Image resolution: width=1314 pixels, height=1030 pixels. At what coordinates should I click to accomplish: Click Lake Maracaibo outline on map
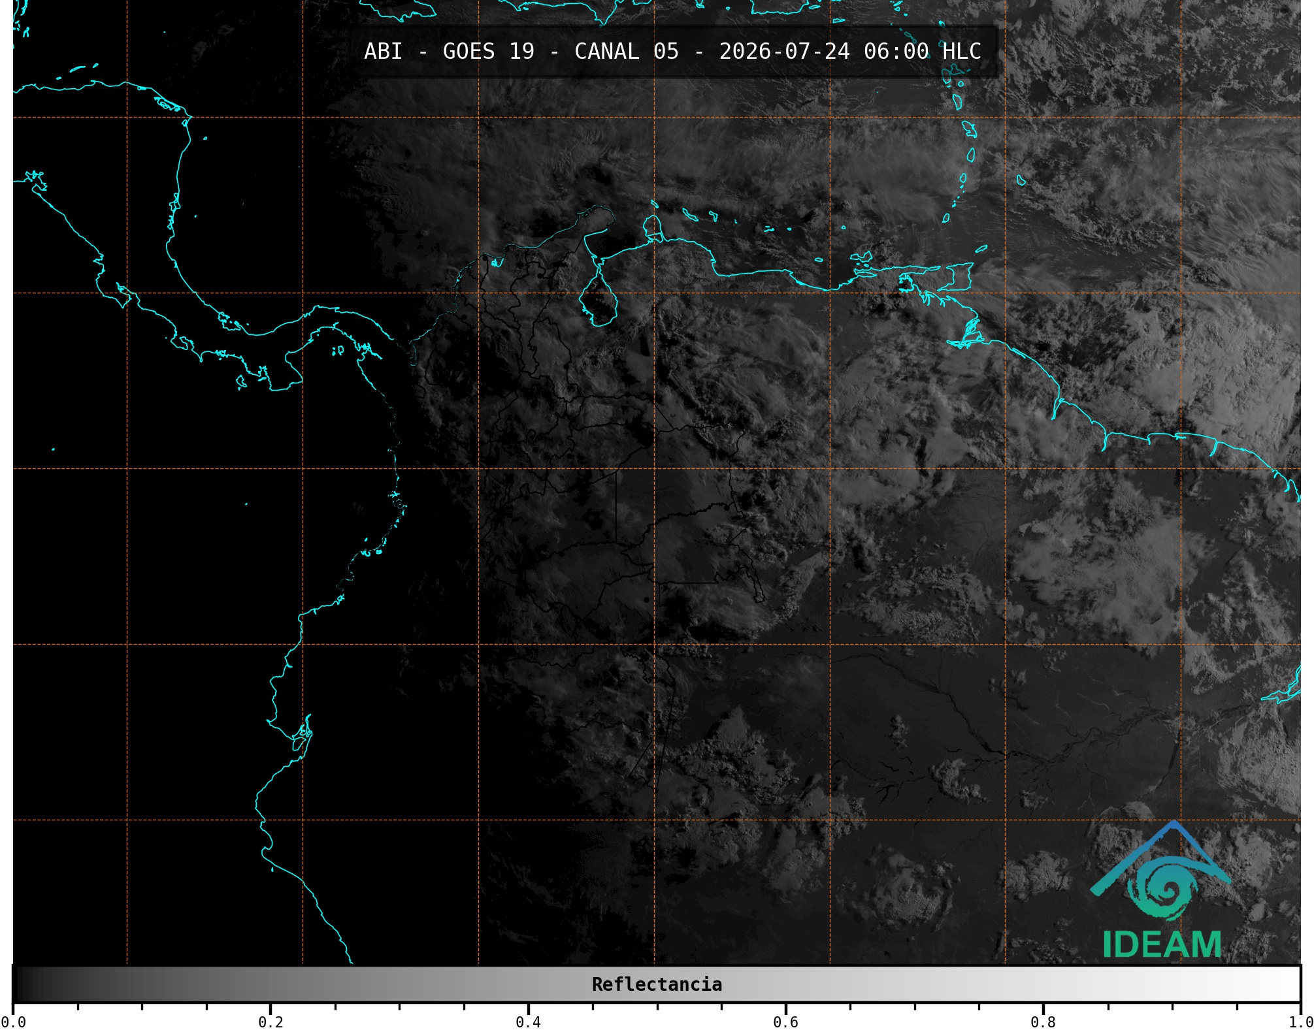point(598,295)
